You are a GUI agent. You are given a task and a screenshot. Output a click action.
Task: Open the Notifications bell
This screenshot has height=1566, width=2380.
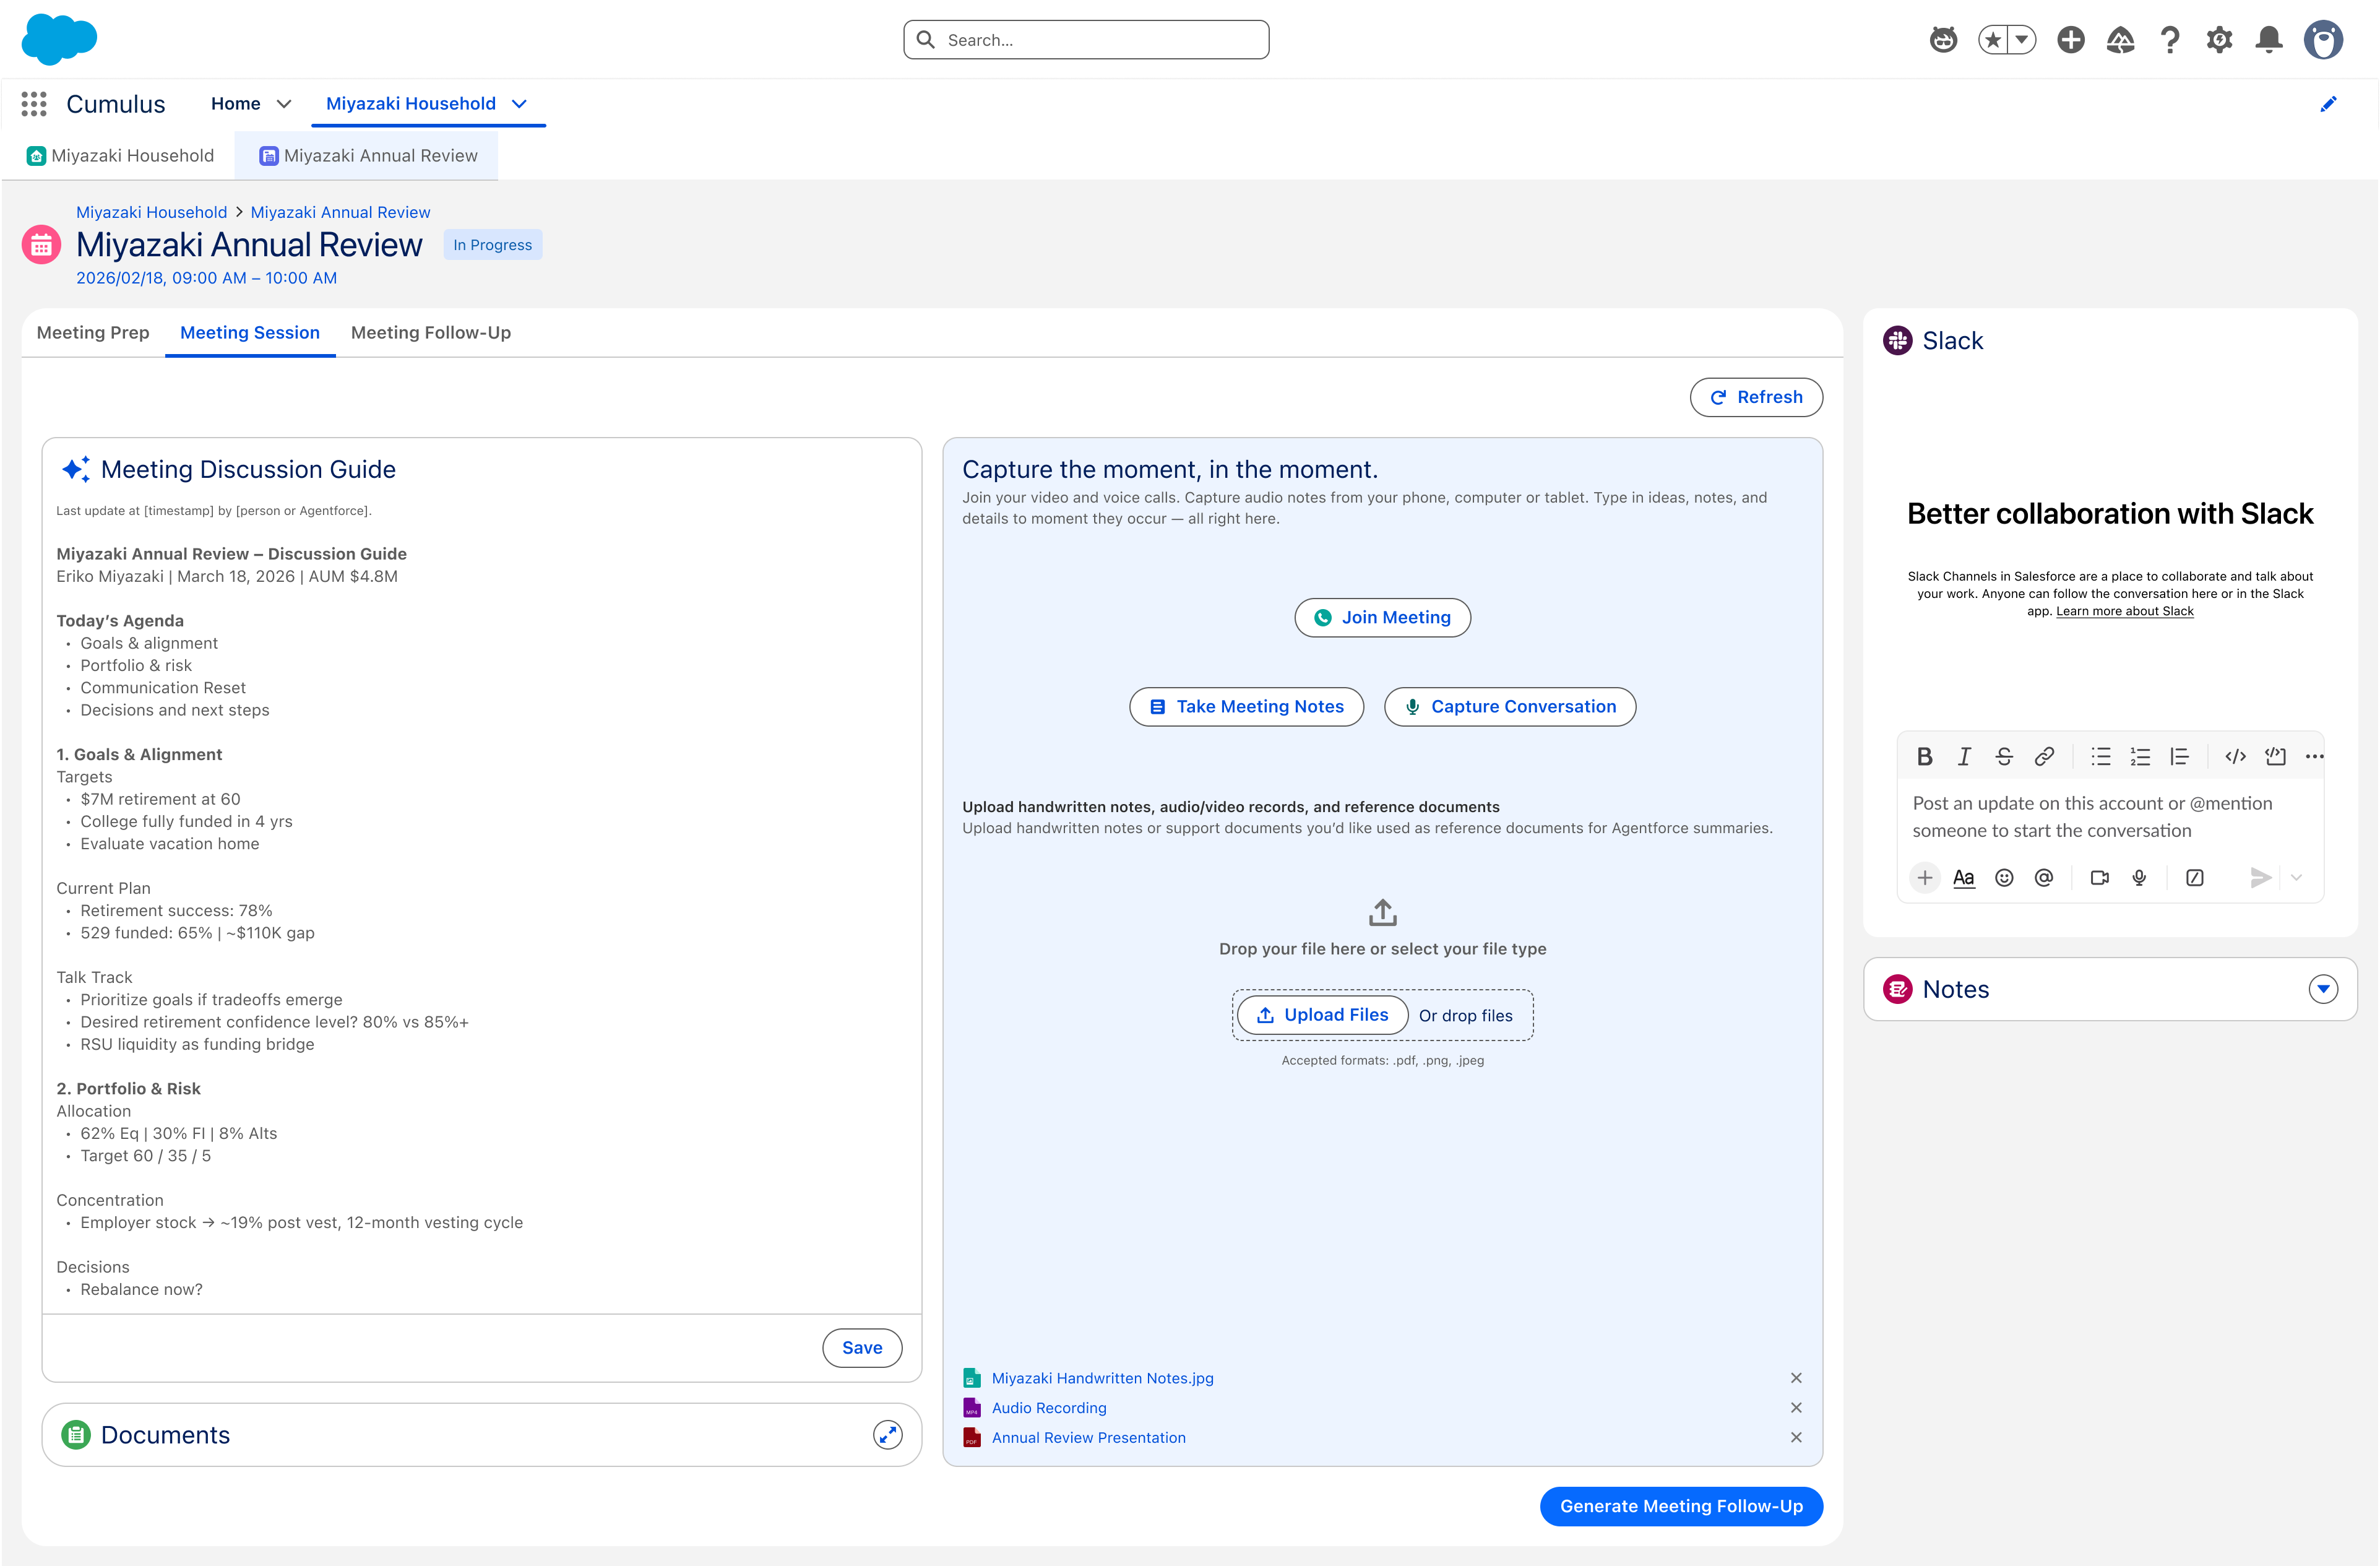click(2269, 40)
